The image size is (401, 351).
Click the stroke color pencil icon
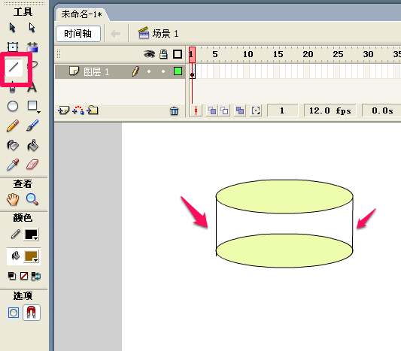pyautogui.click(x=16, y=234)
